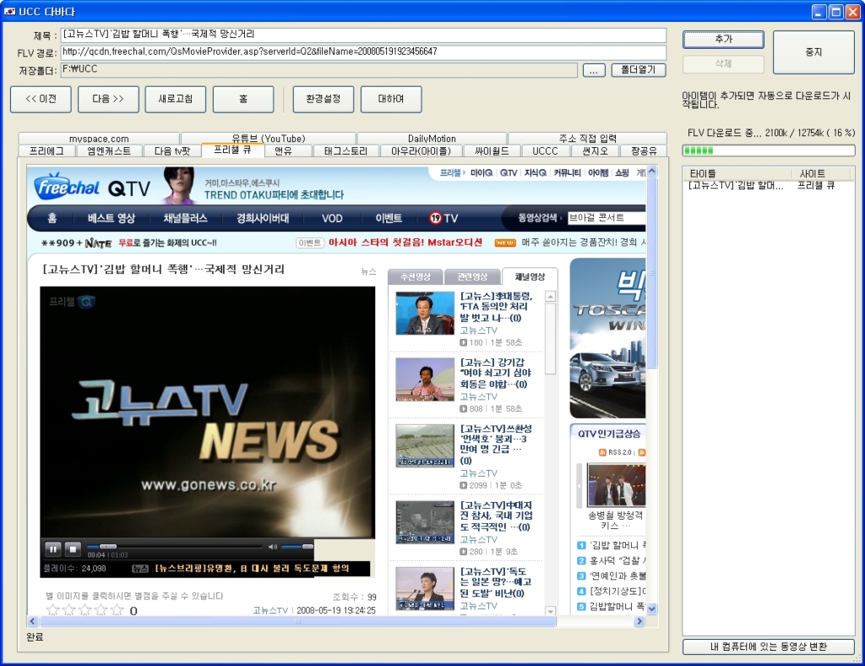
Task: Click the 제목 title input field
Action: (363, 34)
